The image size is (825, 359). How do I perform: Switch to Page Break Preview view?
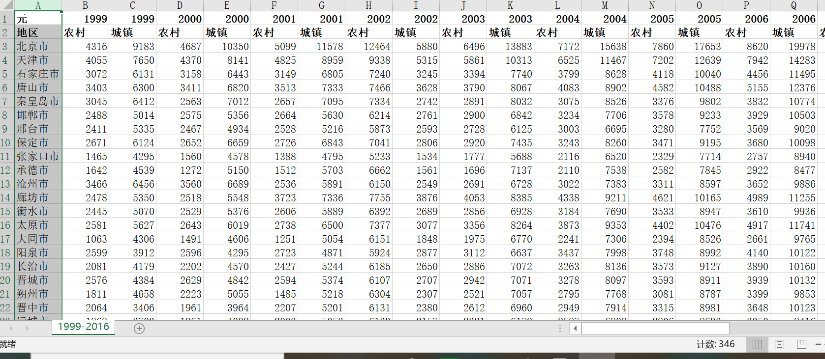point(801,344)
